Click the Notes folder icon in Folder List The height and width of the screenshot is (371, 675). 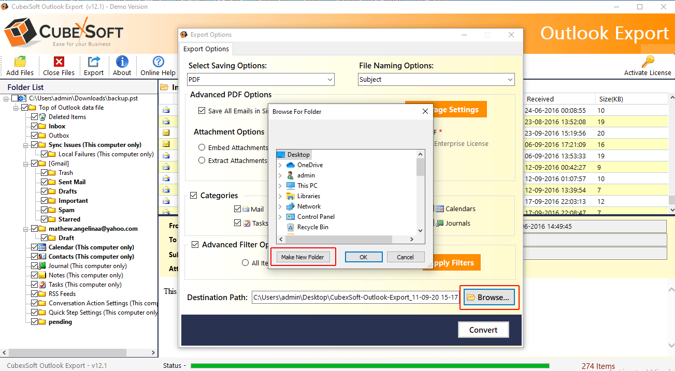pyautogui.click(x=42, y=275)
